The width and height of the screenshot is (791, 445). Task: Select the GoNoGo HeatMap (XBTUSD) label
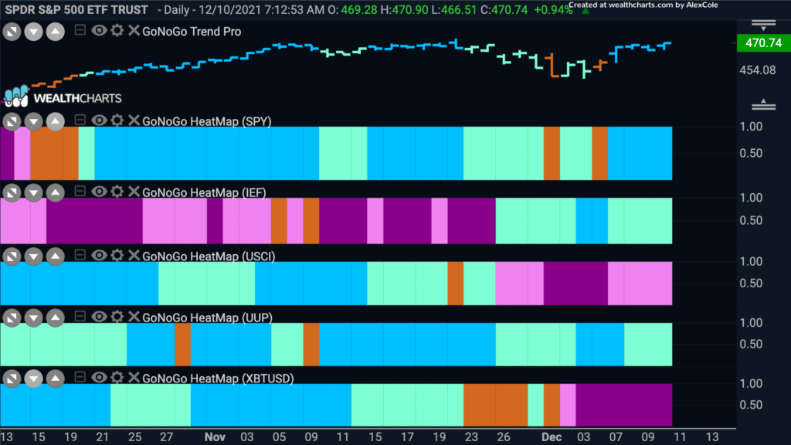tap(218, 379)
